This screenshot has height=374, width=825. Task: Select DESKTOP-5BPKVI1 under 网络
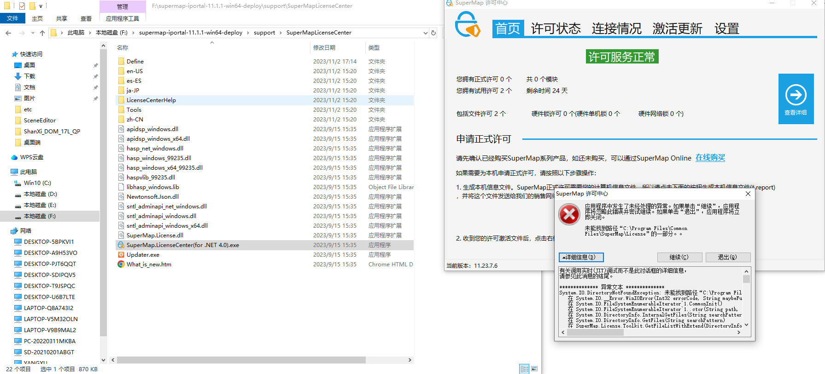[x=48, y=242]
